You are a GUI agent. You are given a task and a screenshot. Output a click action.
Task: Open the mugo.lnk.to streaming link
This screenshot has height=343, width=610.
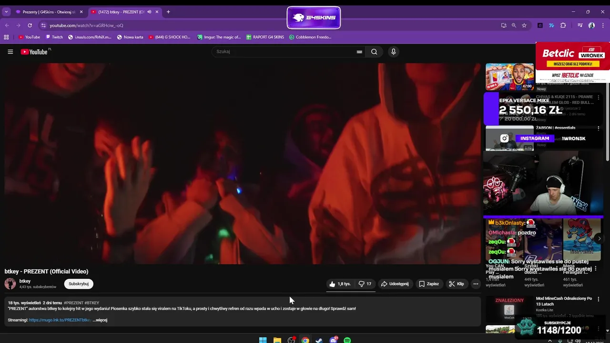coord(60,320)
